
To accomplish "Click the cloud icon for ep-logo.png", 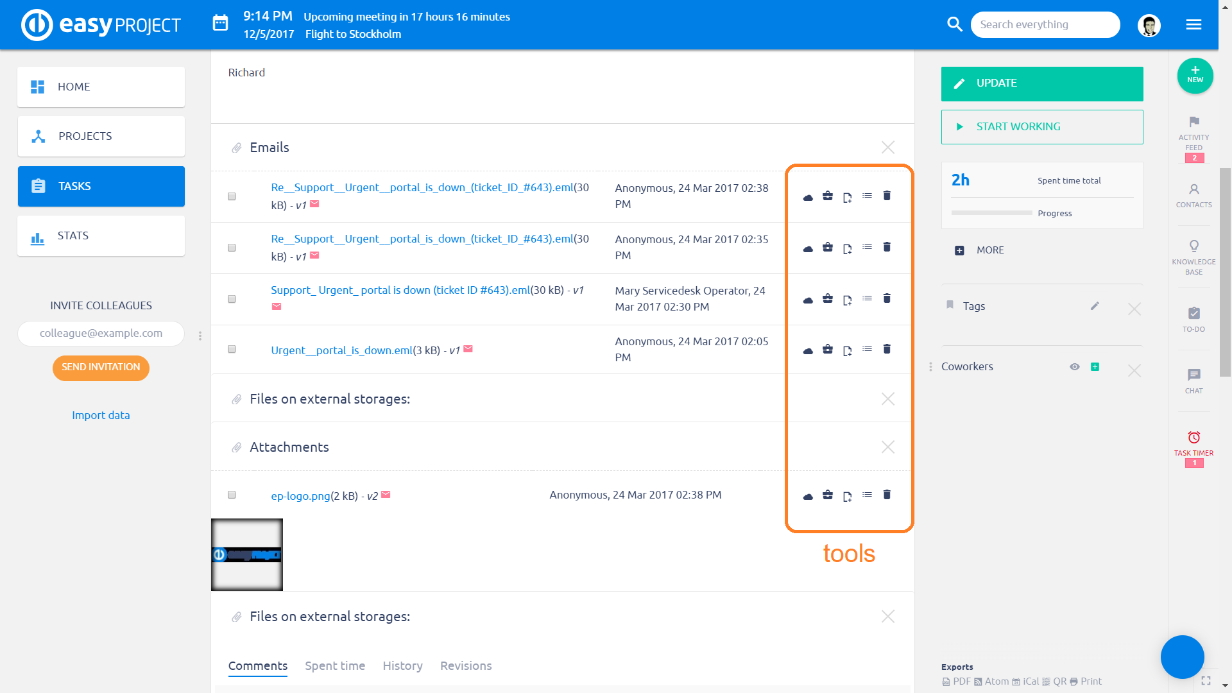I will coord(808,496).
